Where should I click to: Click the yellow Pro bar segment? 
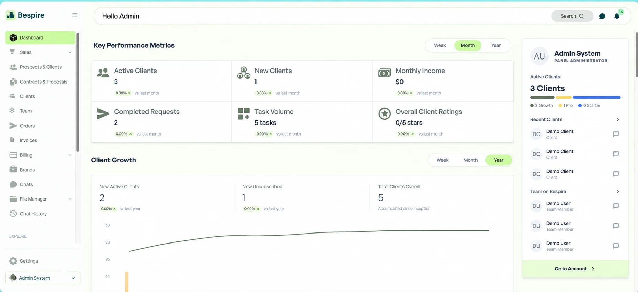tap(564, 97)
